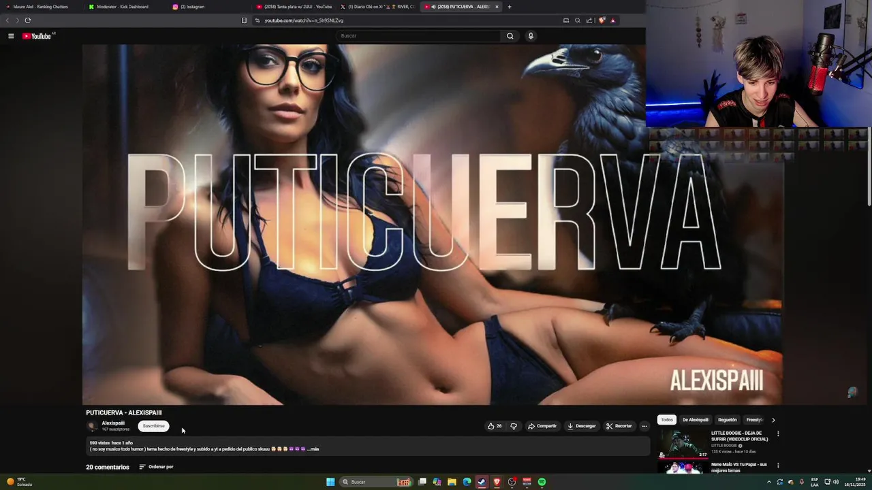Screen dimensions: 872x490
Task: Bookmark the page with the bookmark icon
Action: coord(244,20)
